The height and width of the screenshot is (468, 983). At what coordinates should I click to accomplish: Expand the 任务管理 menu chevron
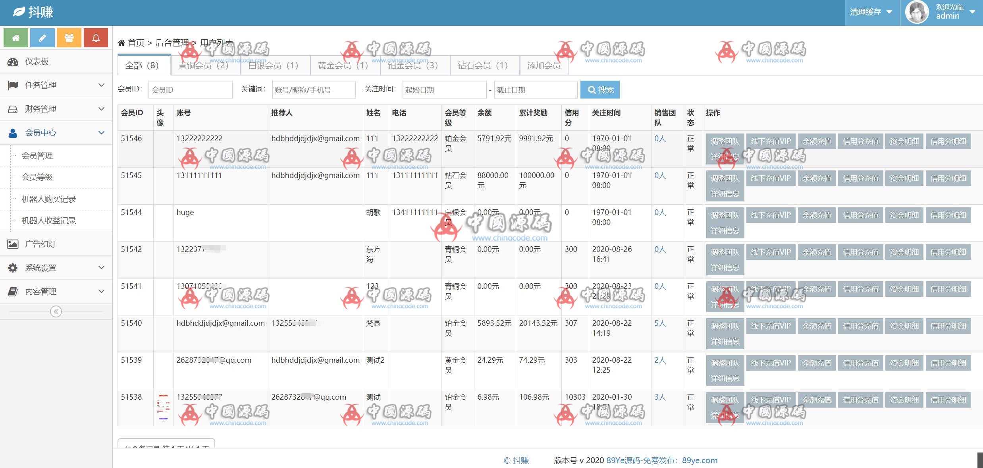click(101, 85)
